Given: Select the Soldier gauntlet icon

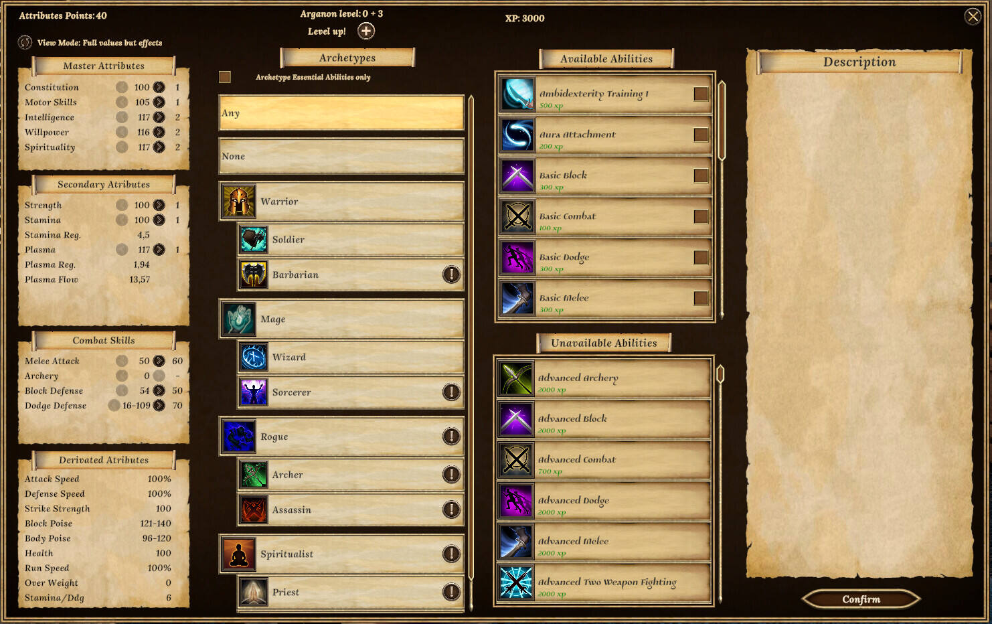Looking at the screenshot, I should [254, 239].
